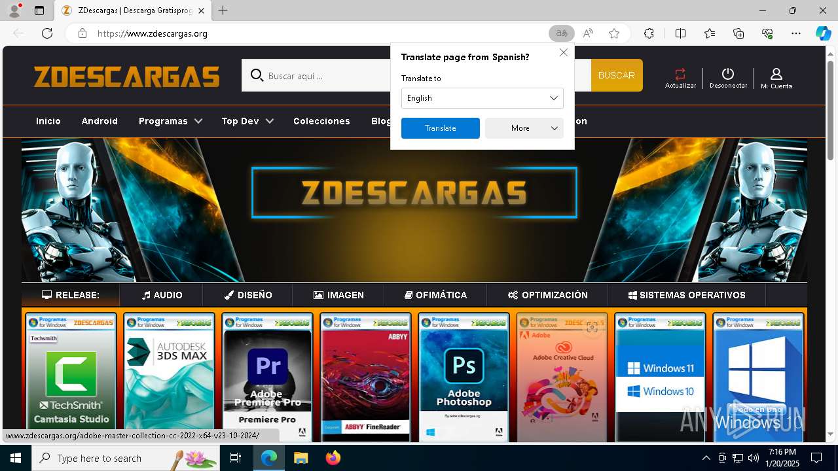Refresh the page with reload button

click(x=47, y=33)
